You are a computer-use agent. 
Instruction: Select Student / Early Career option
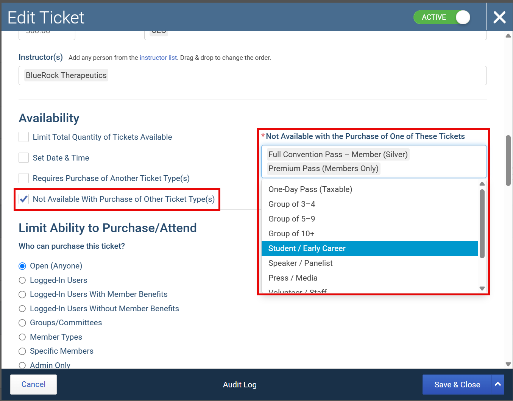point(370,248)
